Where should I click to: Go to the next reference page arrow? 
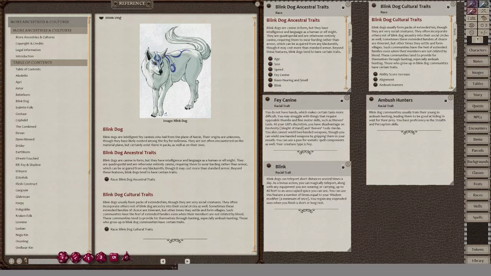coord(187,261)
